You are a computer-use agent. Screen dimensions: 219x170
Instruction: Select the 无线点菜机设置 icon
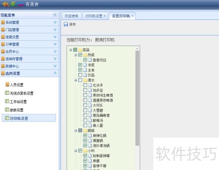tap(7, 93)
